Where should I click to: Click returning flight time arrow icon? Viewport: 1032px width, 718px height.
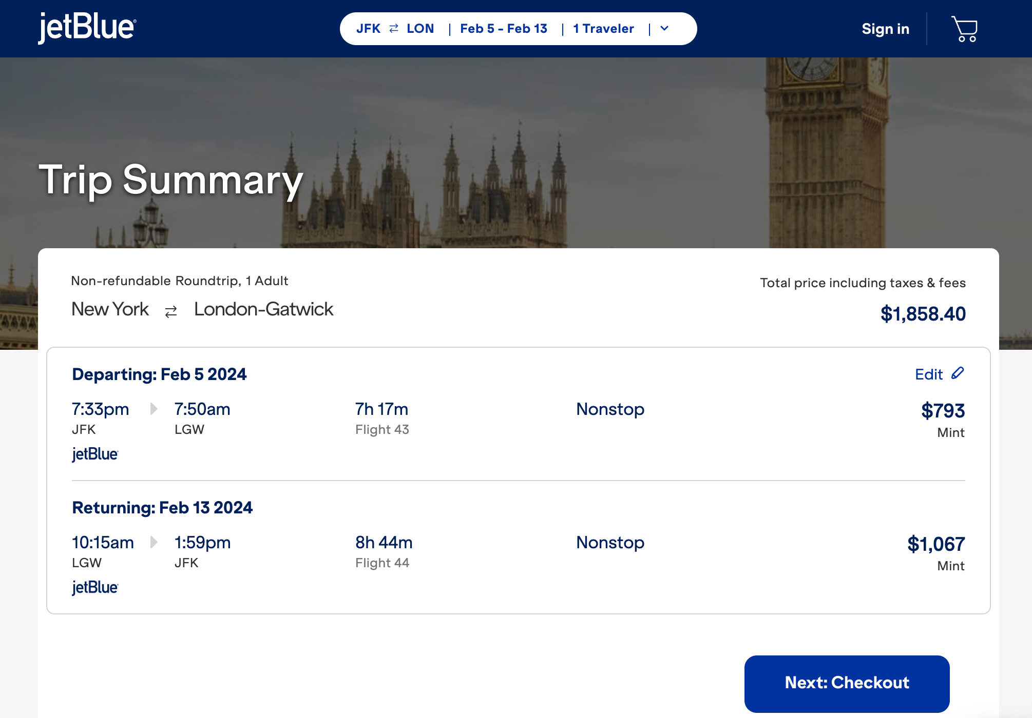154,542
